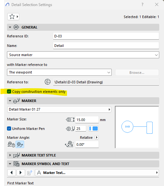
Task: Open the Source marker dropdown
Action: [83, 55]
